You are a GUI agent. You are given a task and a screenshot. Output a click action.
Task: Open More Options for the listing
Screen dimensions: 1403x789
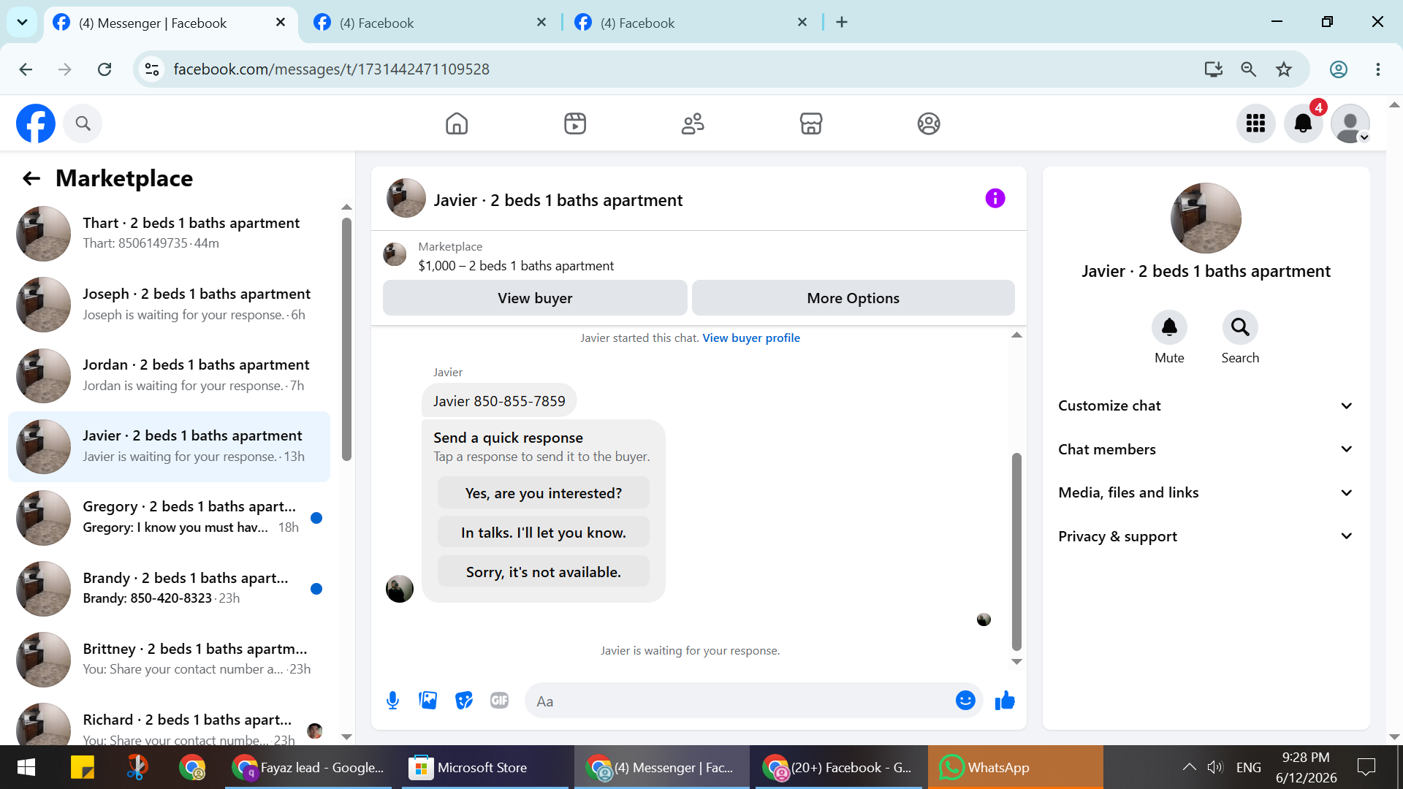[x=853, y=298]
